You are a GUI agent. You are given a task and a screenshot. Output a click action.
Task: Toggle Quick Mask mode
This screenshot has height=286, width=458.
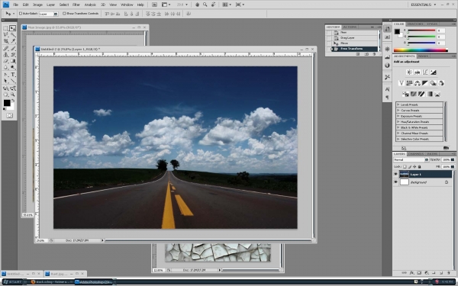[10, 116]
